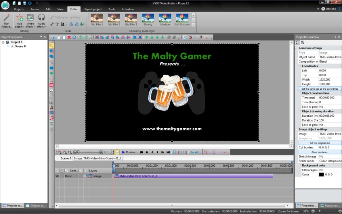The height and width of the screenshot is (214, 342).
Task: Toggle the grid display icon above canvas
Action: [185, 37]
